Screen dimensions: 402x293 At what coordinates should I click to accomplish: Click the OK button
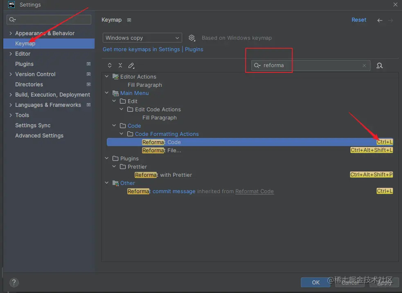click(x=316, y=282)
